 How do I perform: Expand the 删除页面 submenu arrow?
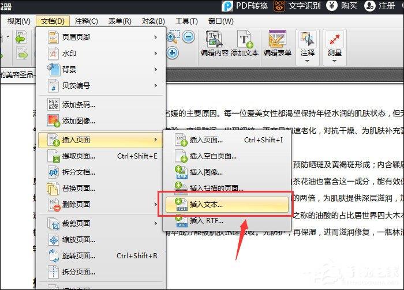(156, 204)
